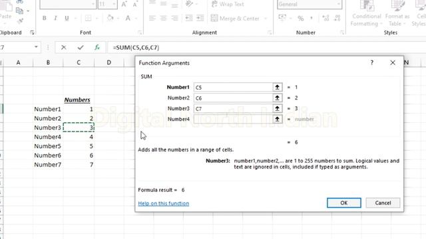
Task: Click Number3 range selector arrow button
Action: pyautogui.click(x=277, y=108)
